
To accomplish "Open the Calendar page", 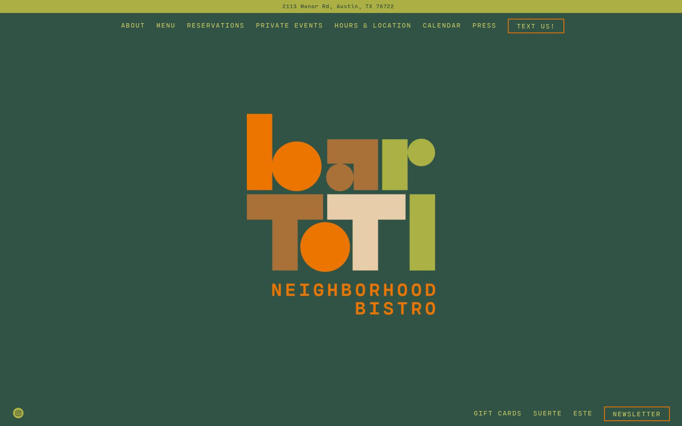I will 442,26.
